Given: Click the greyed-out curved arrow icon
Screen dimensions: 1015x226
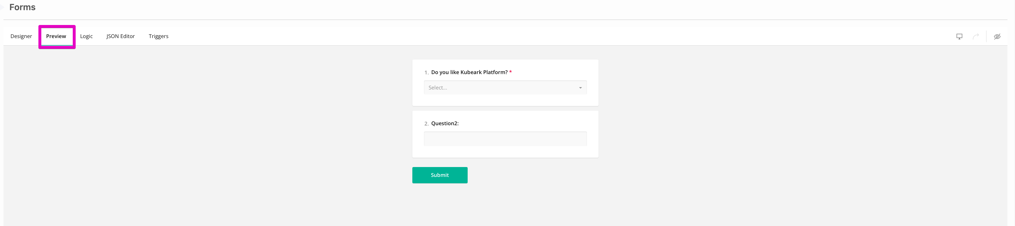Looking at the screenshot, I should (976, 37).
